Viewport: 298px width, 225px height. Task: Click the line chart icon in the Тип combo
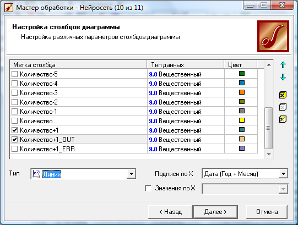point(36,174)
